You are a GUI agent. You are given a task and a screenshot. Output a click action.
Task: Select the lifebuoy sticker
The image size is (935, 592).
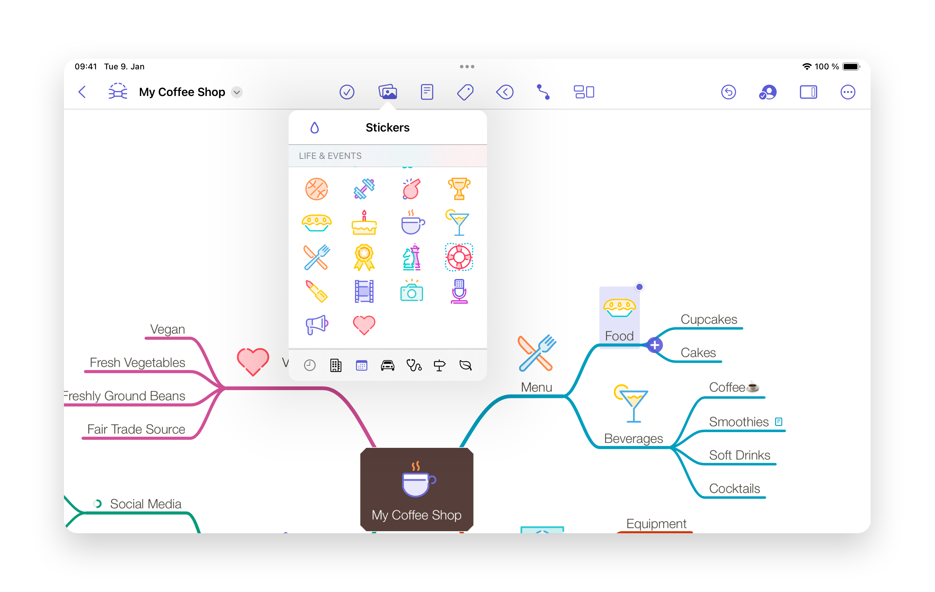pos(459,257)
